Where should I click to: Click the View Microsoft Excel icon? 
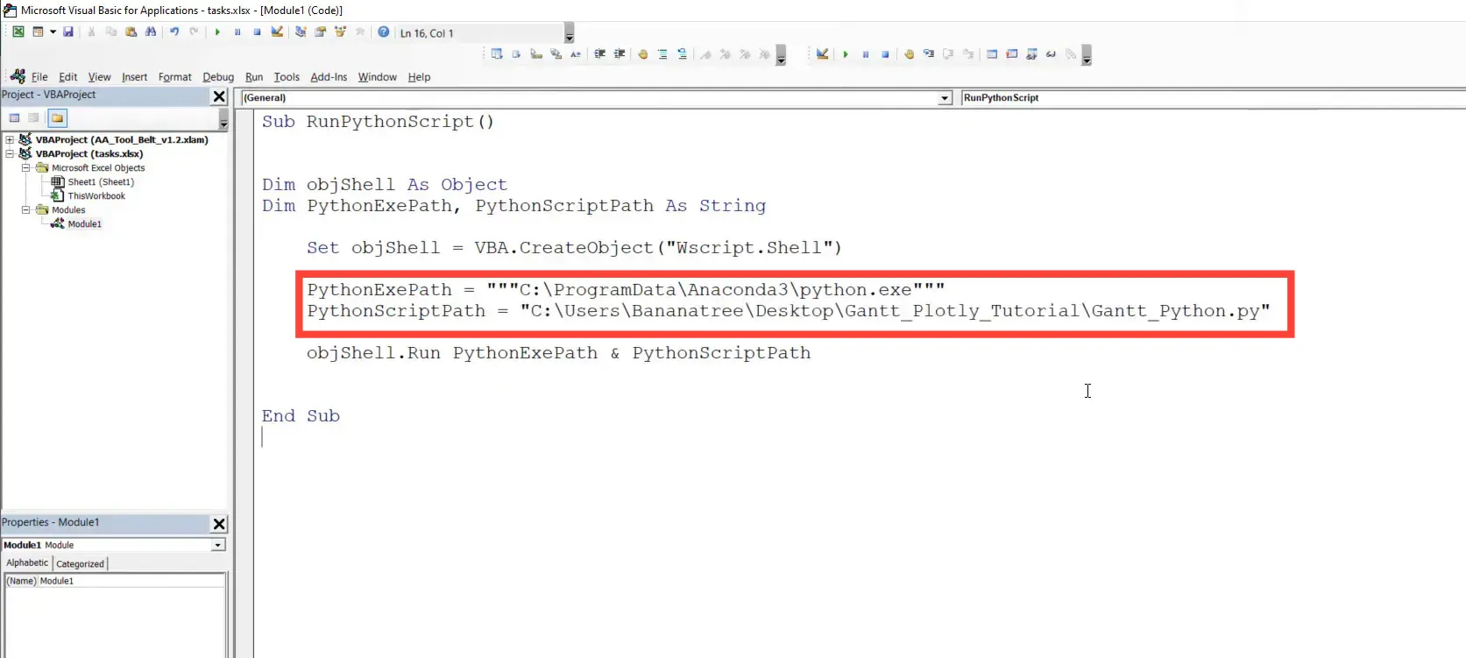point(18,32)
